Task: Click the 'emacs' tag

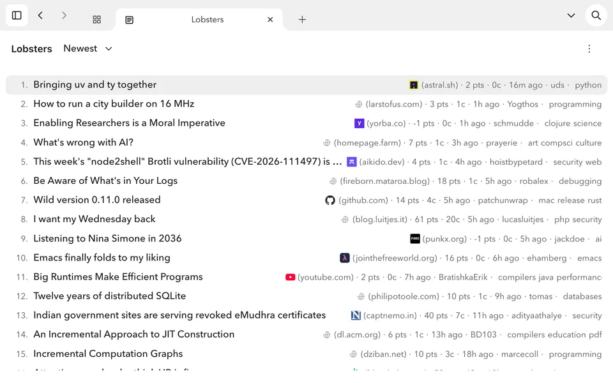Action: (589, 259)
